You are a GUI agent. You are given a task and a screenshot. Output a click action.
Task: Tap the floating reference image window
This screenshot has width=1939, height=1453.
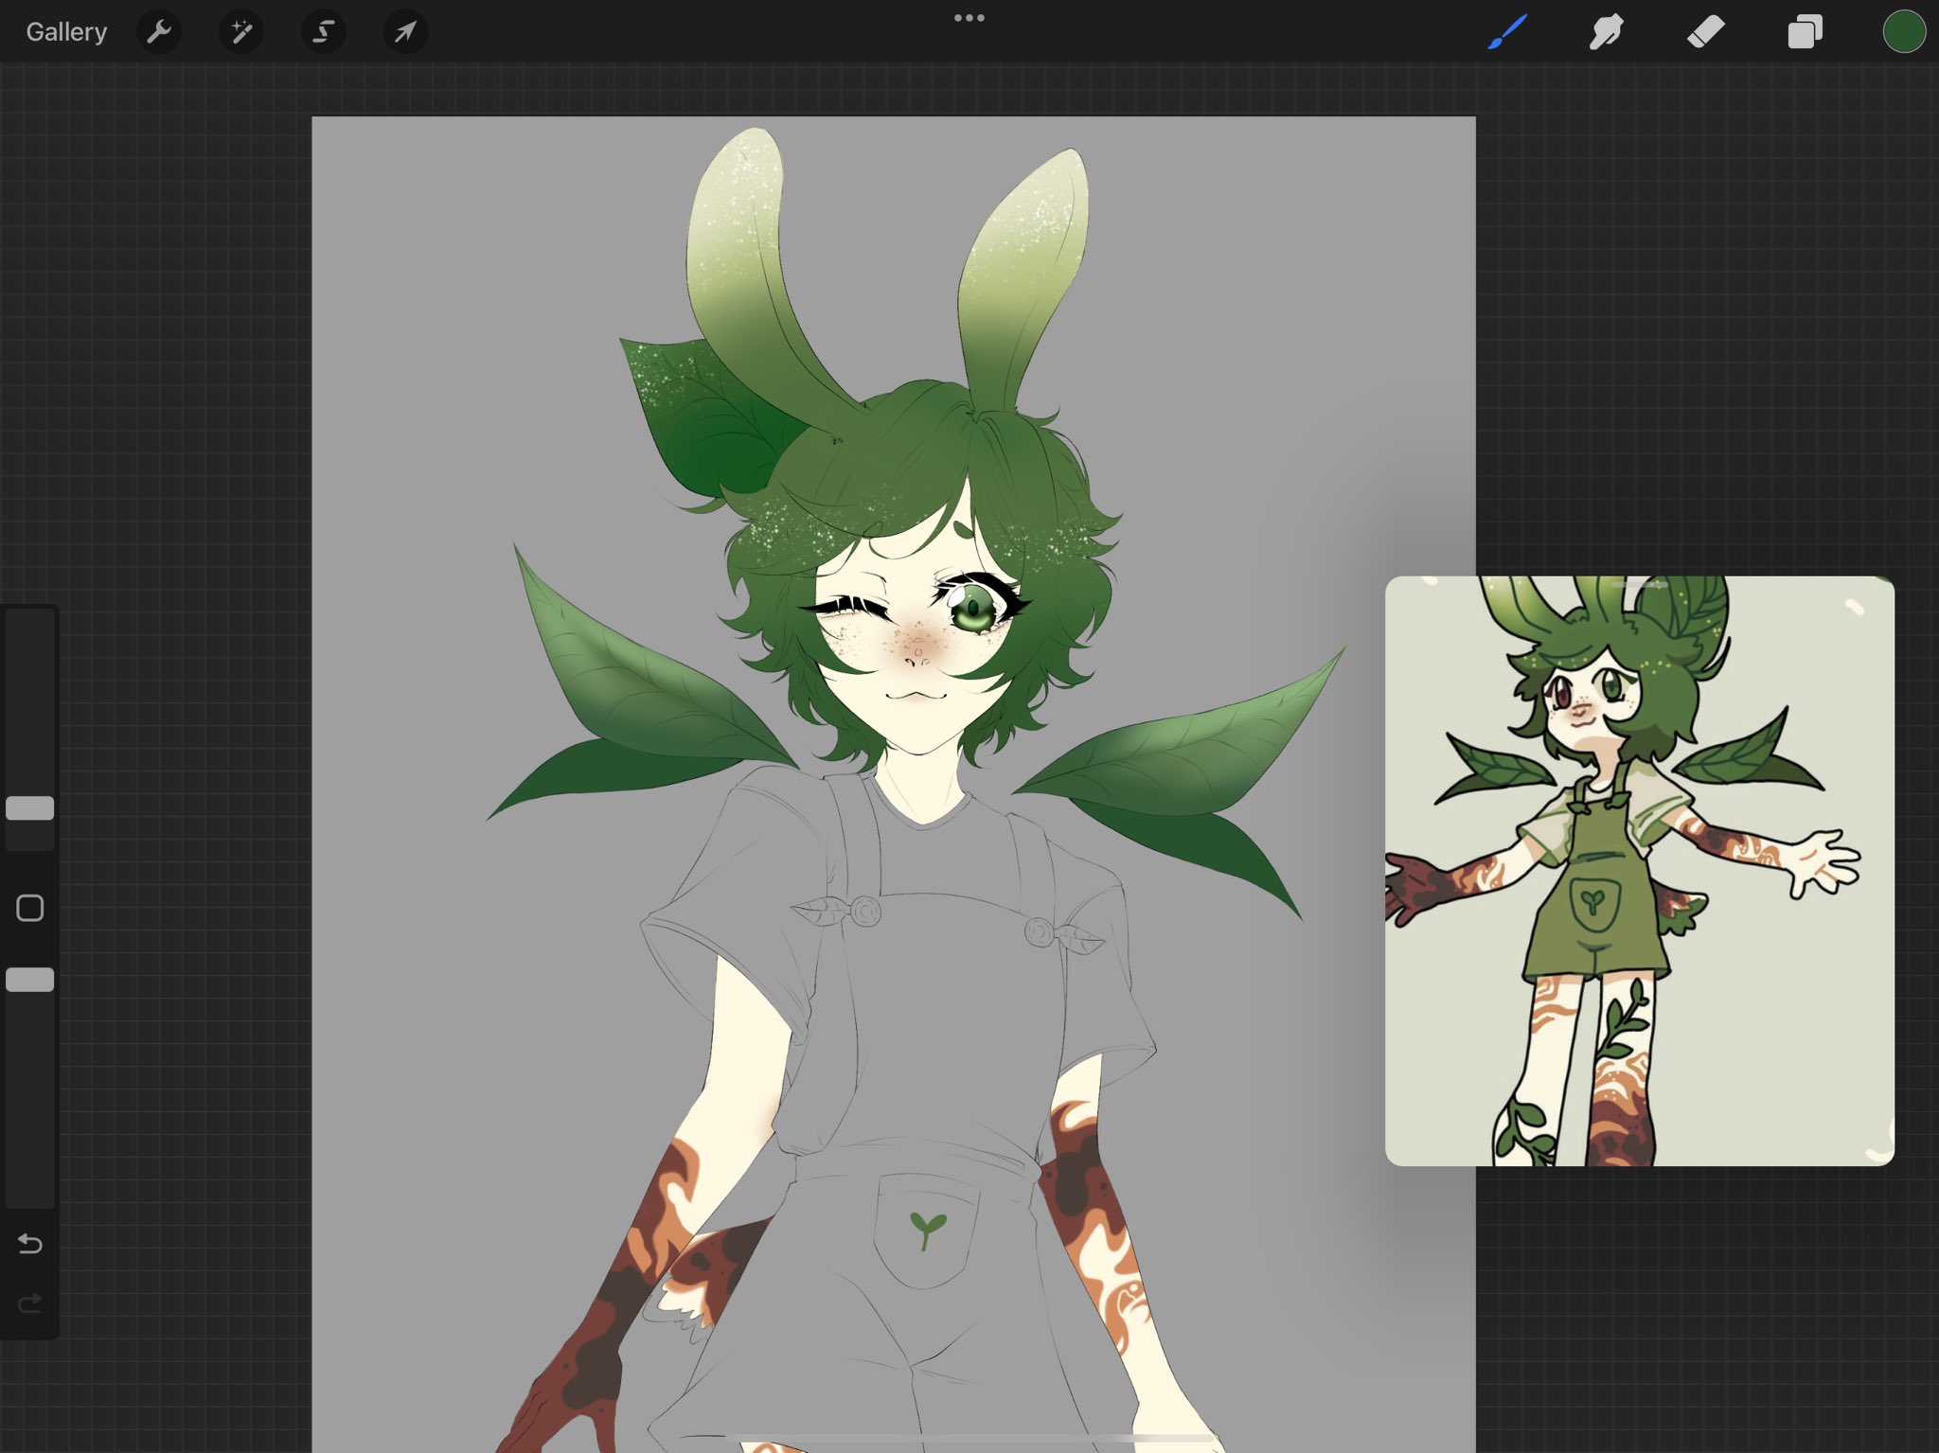coord(1639,871)
